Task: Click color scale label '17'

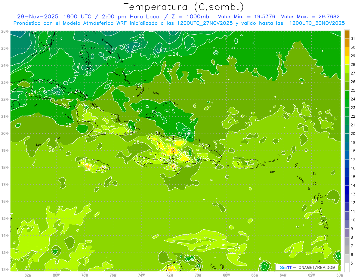Action: 353,160
